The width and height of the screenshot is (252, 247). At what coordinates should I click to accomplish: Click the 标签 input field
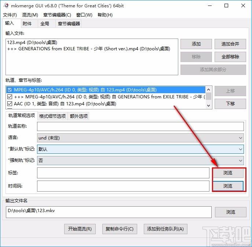[x=123, y=173]
